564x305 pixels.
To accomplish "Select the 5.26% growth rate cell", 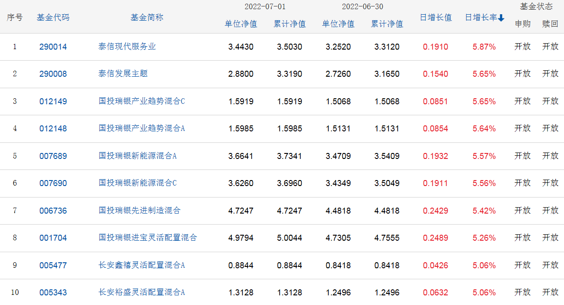I will (484, 238).
